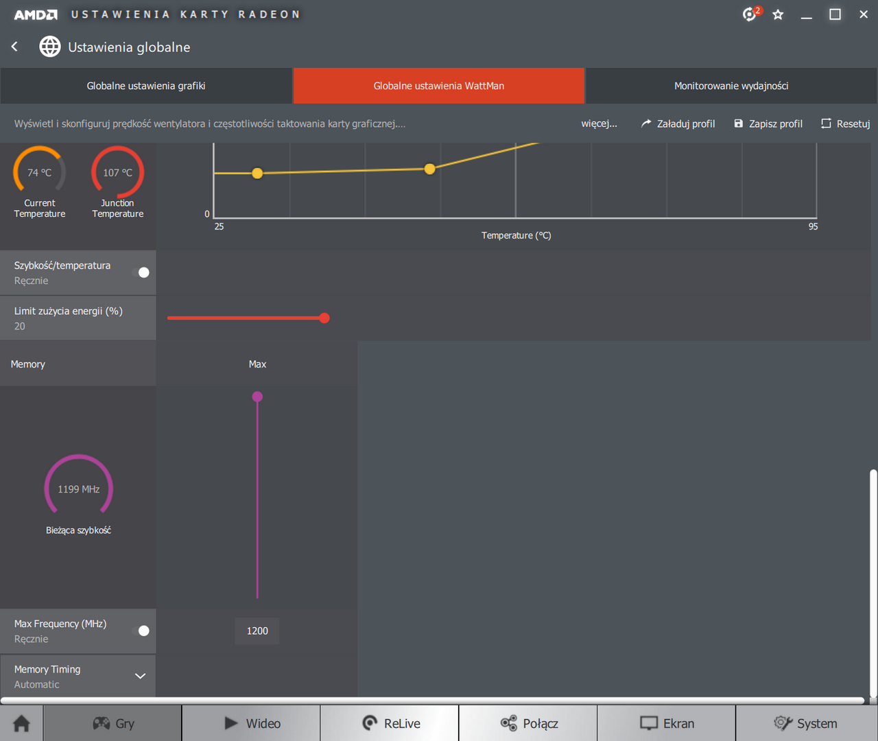
Task: Open the Ekran section
Action: point(667,723)
